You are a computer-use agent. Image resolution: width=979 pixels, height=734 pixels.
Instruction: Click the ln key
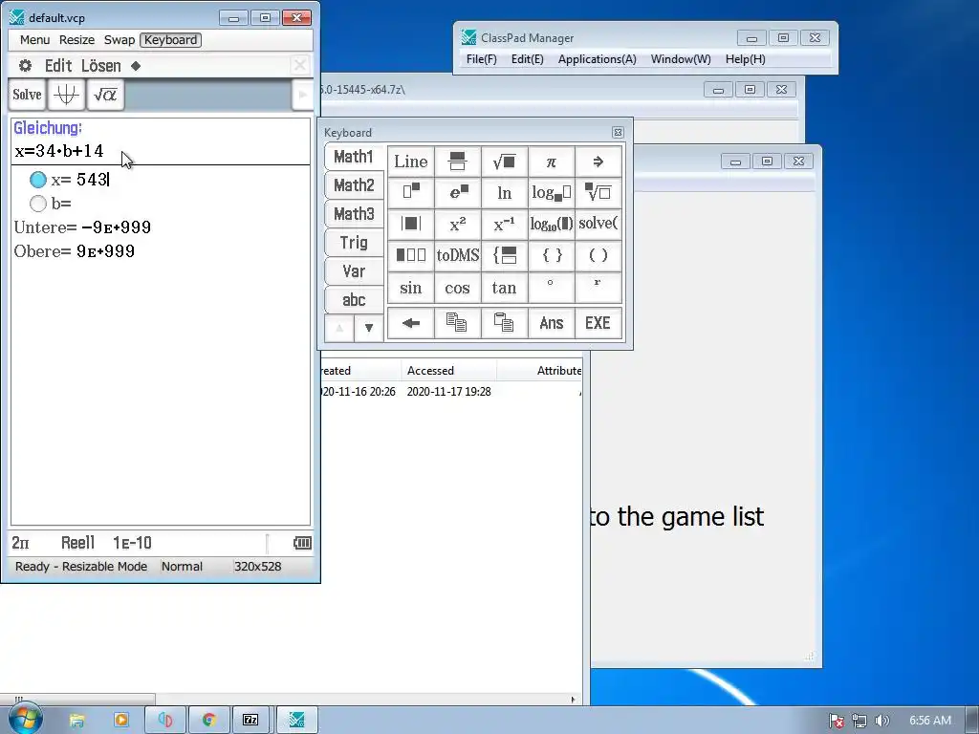tap(505, 193)
